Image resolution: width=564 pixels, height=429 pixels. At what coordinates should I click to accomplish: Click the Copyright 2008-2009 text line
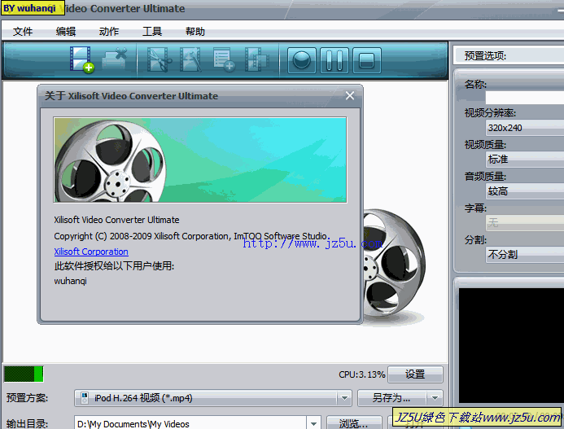click(190, 236)
